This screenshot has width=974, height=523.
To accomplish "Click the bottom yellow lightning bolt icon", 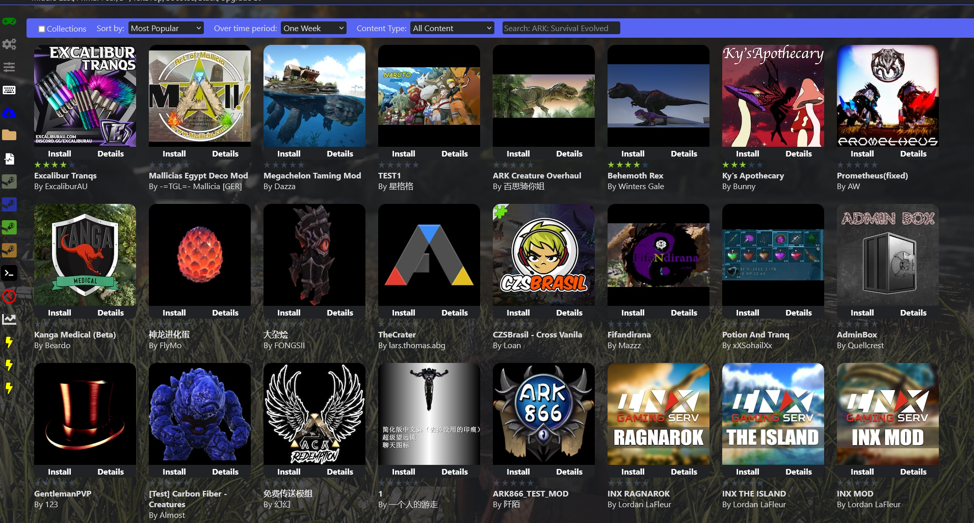I will [x=9, y=388].
